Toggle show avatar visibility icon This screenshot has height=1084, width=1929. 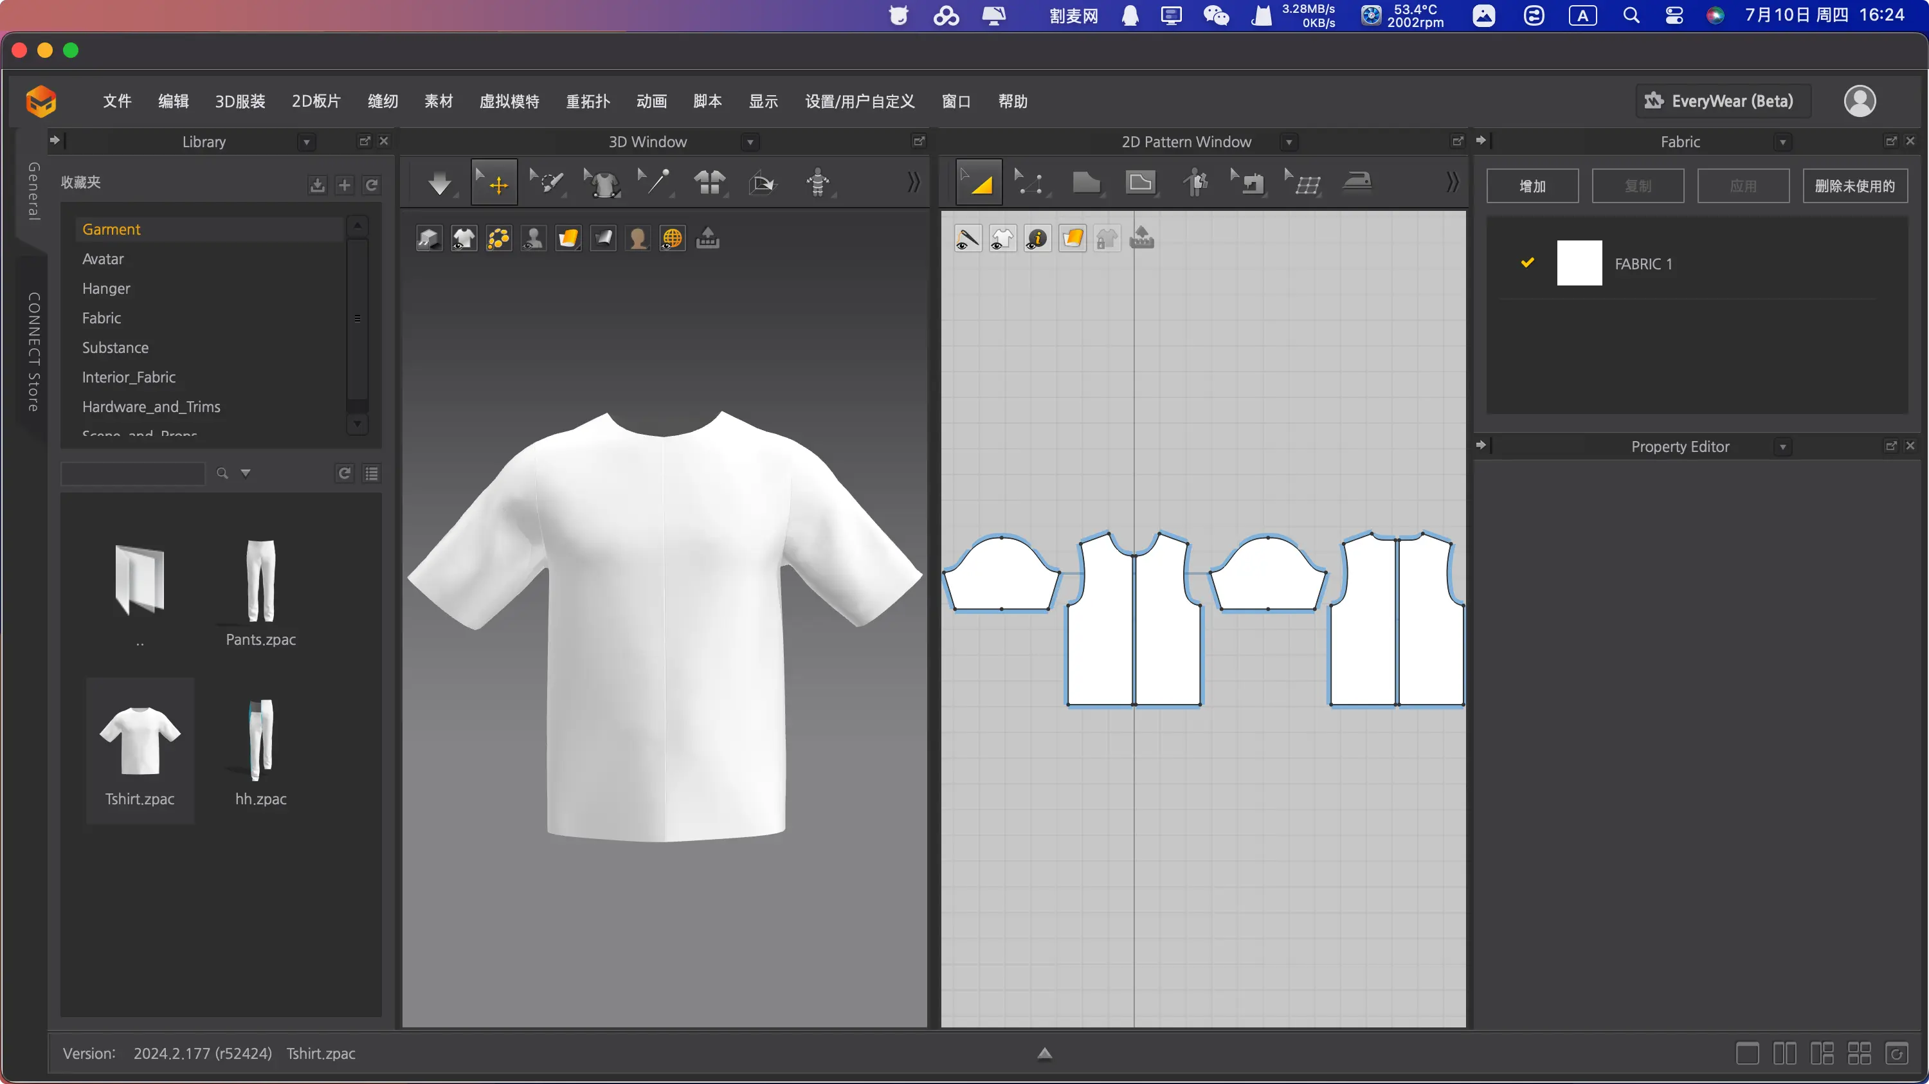(x=533, y=239)
